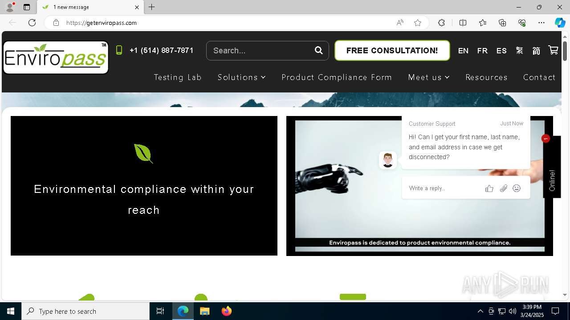570x320 pixels.
Task: Click the Enviropass video thumbnail
Action: pos(419,186)
